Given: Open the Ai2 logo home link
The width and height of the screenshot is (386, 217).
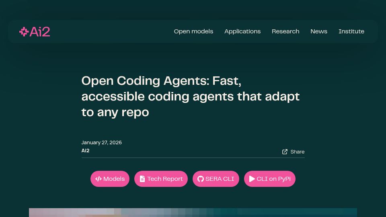Looking at the screenshot, I should coord(35,32).
